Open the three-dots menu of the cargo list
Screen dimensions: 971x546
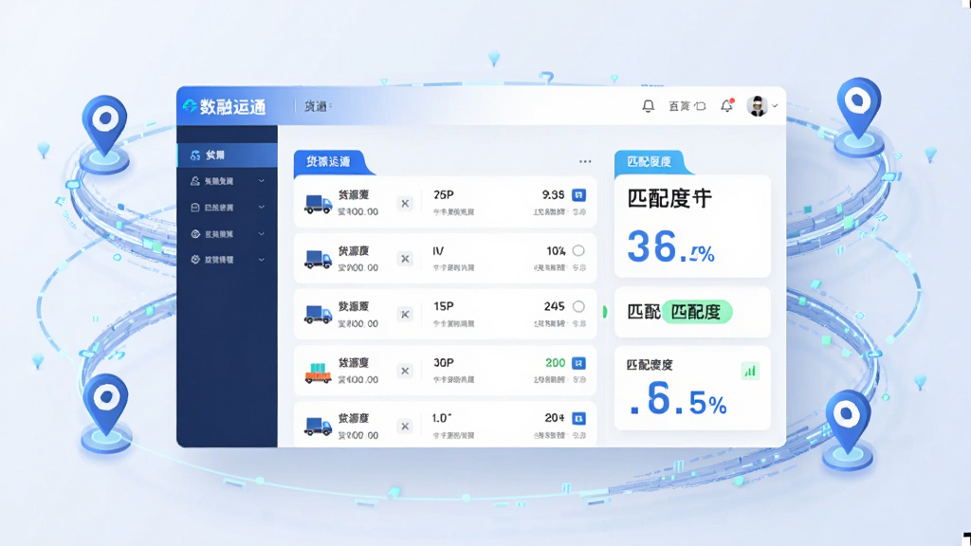[x=584, y=161]
